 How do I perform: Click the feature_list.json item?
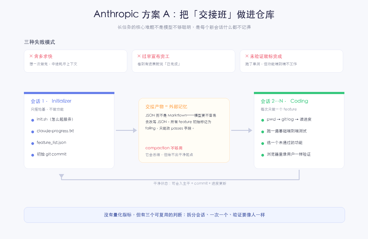(x=52, y=143)
